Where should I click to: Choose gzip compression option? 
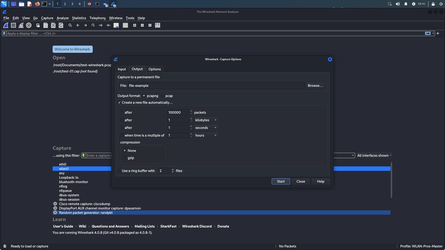pos(125,158)
